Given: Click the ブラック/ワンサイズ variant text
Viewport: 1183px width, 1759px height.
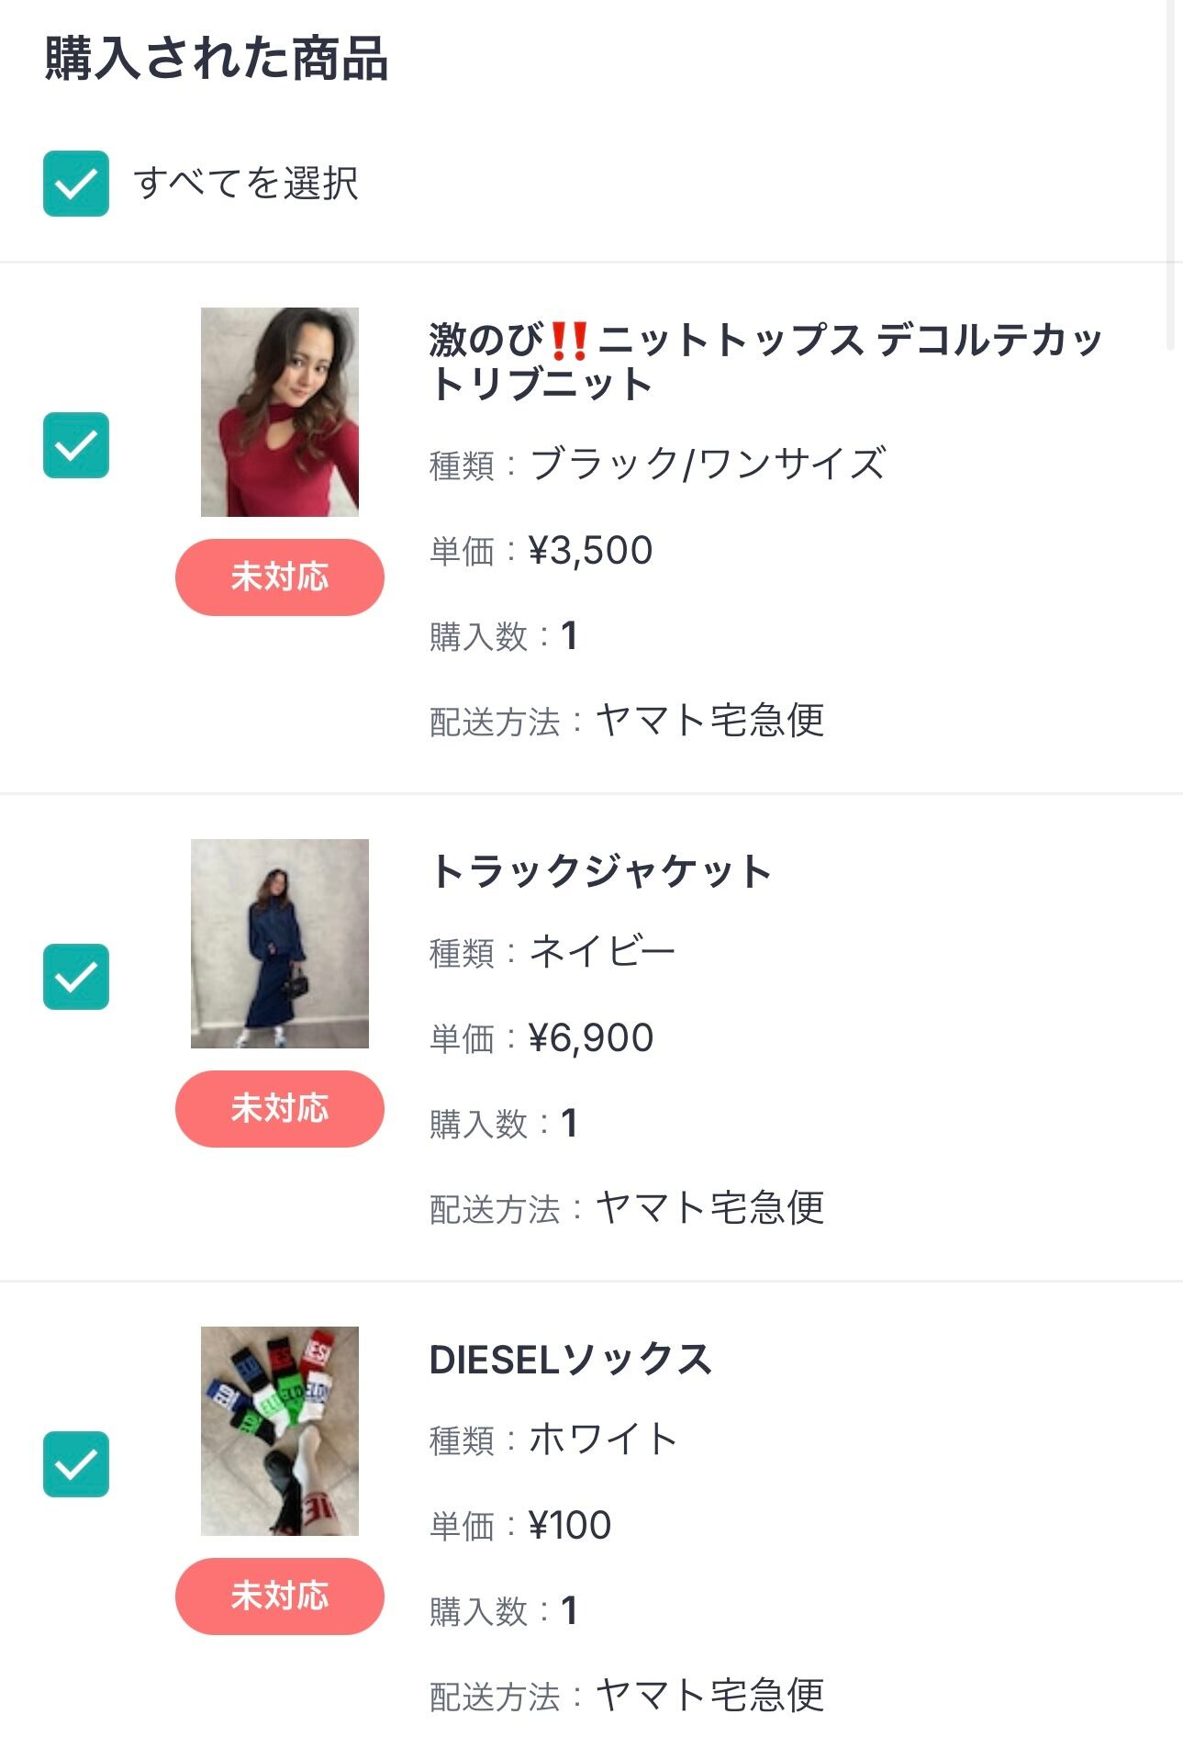Looking at the screenshot, I should click(x=708, y=464).
